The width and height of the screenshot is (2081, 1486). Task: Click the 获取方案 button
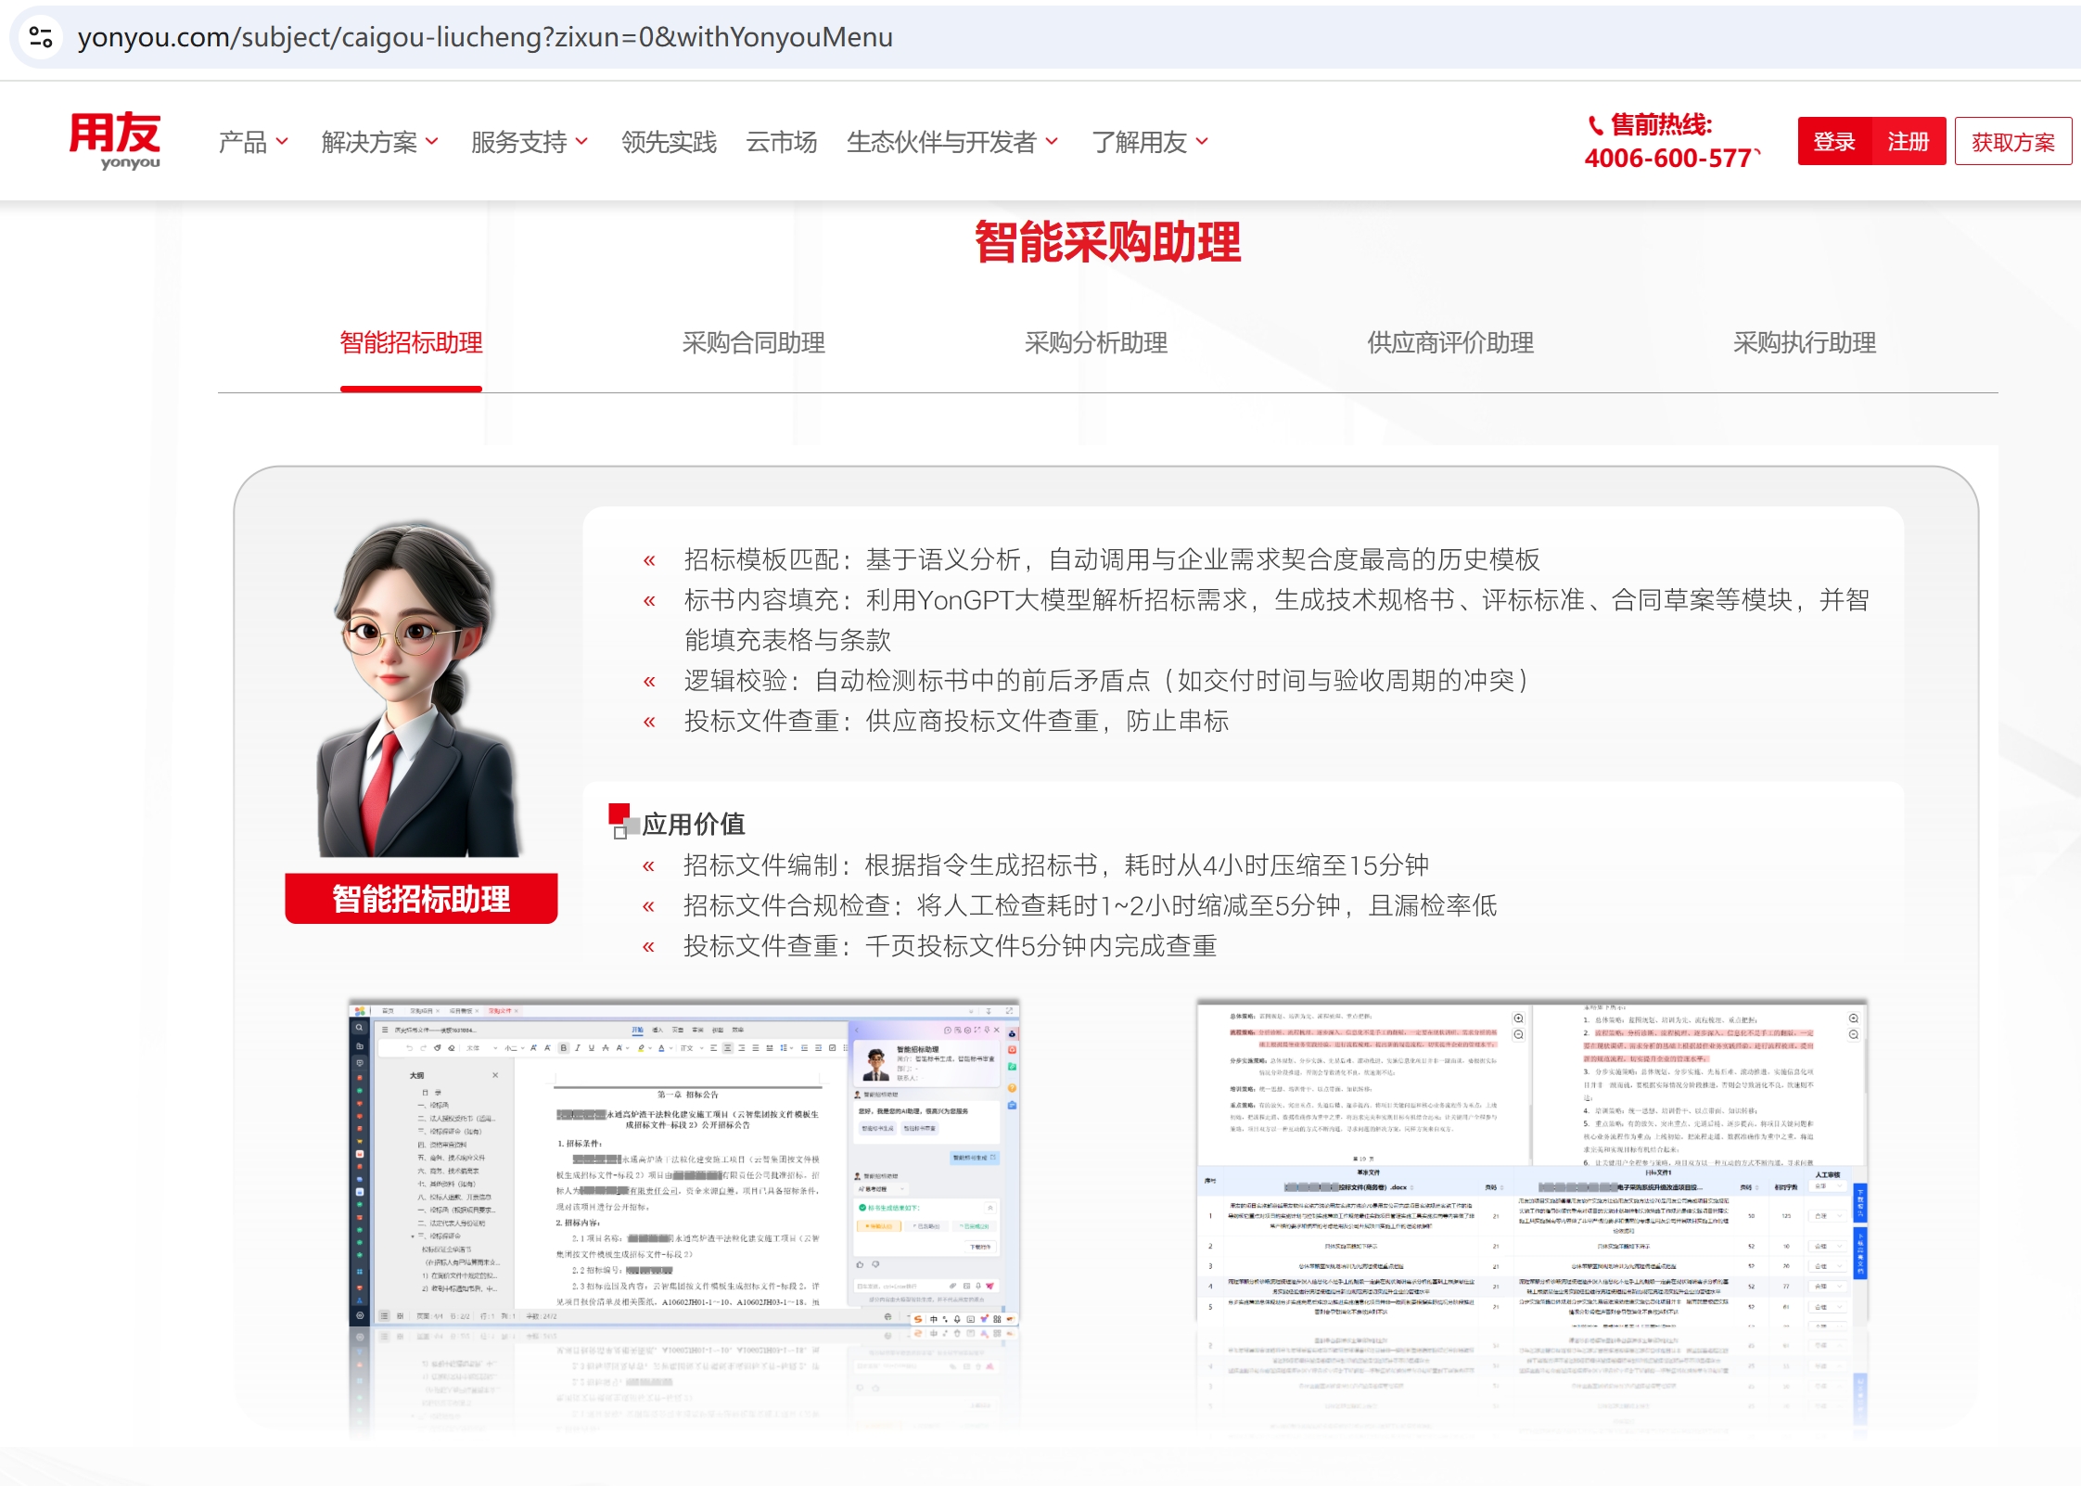[x=2012, y=142]
